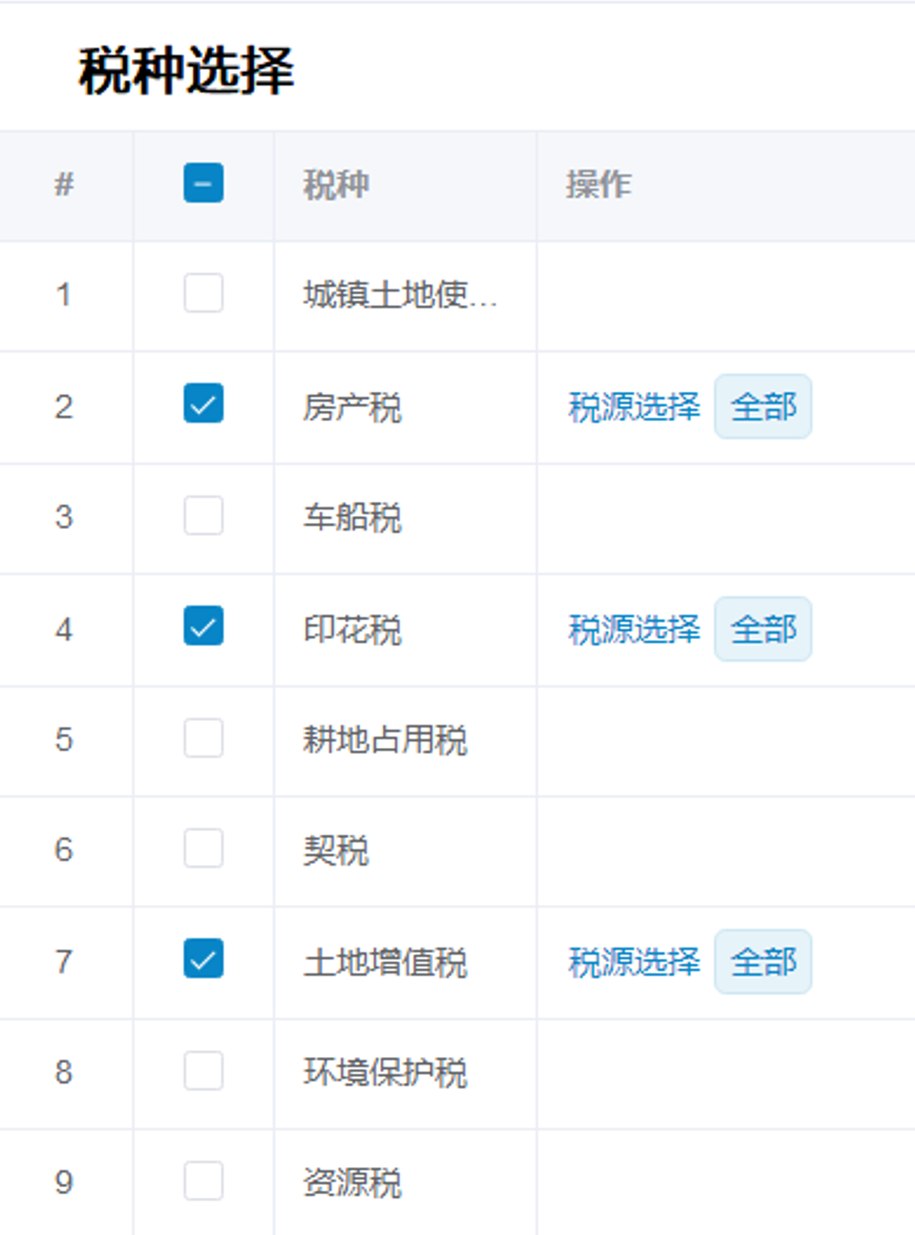Open 税源选择 link for 印花税
Viewport: 915px width, 1235px height.
[x=634, y=629]
